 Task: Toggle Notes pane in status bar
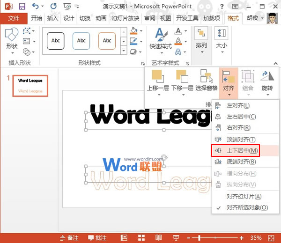(x=69, y=238)
